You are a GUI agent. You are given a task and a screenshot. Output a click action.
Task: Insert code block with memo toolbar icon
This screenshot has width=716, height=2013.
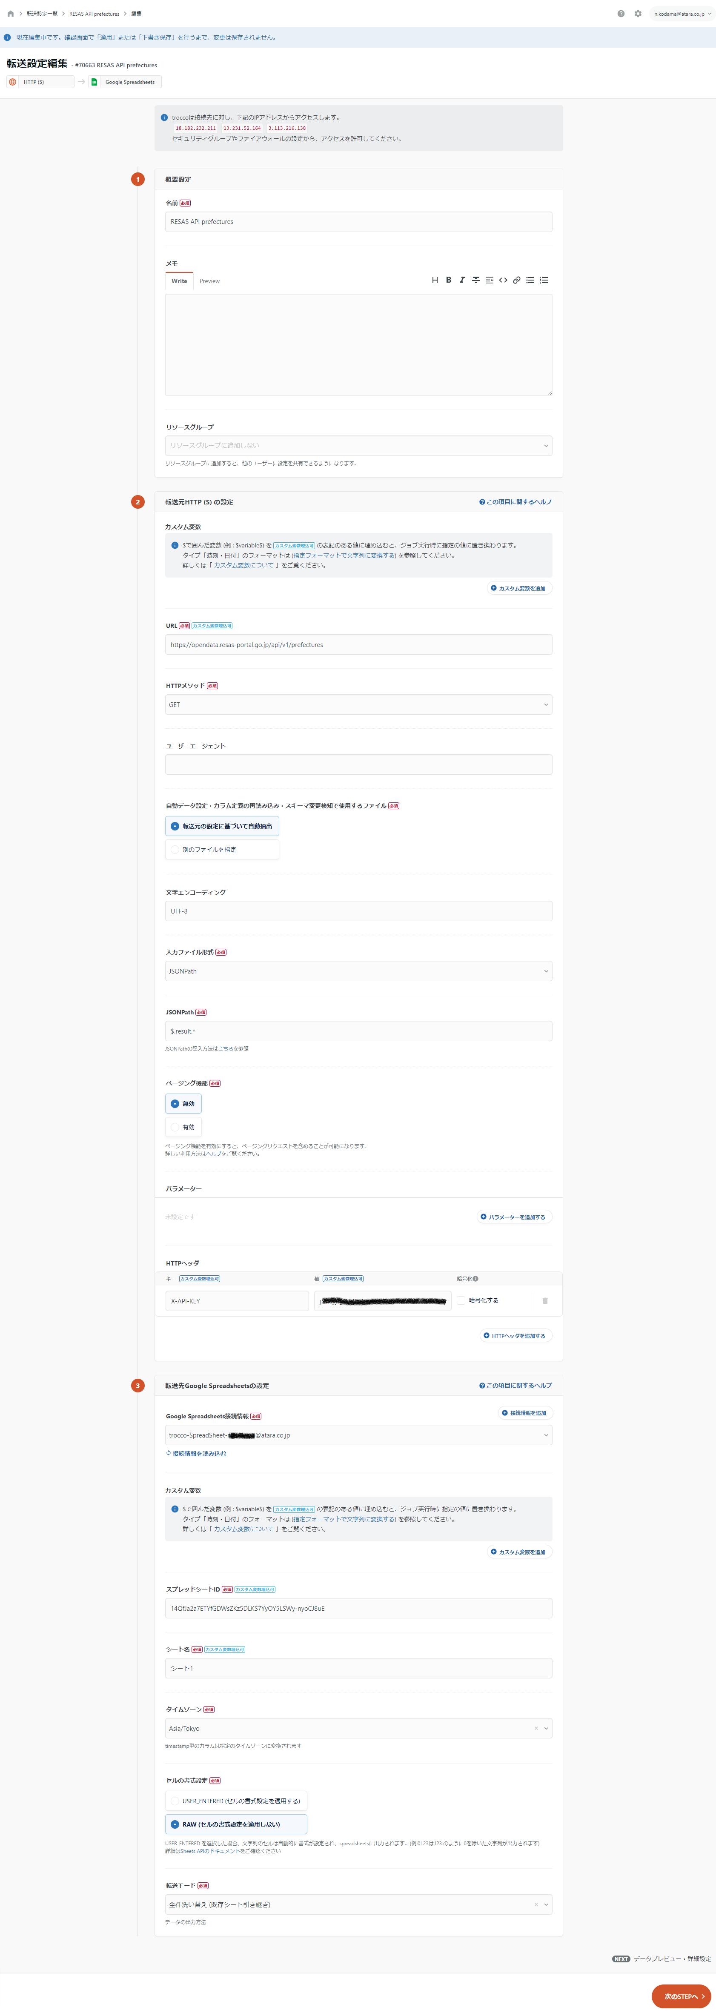click(x=504, y=280)
